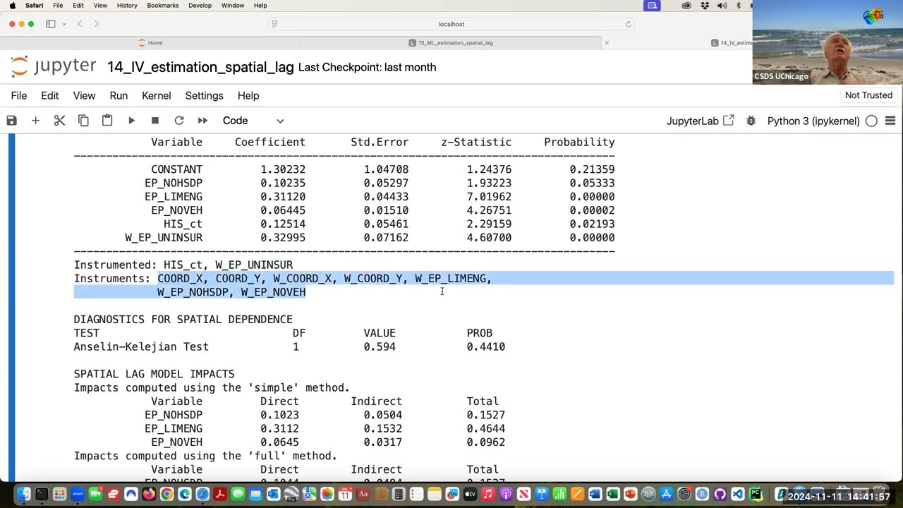903x508 pixels.
Task: Run the selected cell with play icon
Action: click(131, 121)
